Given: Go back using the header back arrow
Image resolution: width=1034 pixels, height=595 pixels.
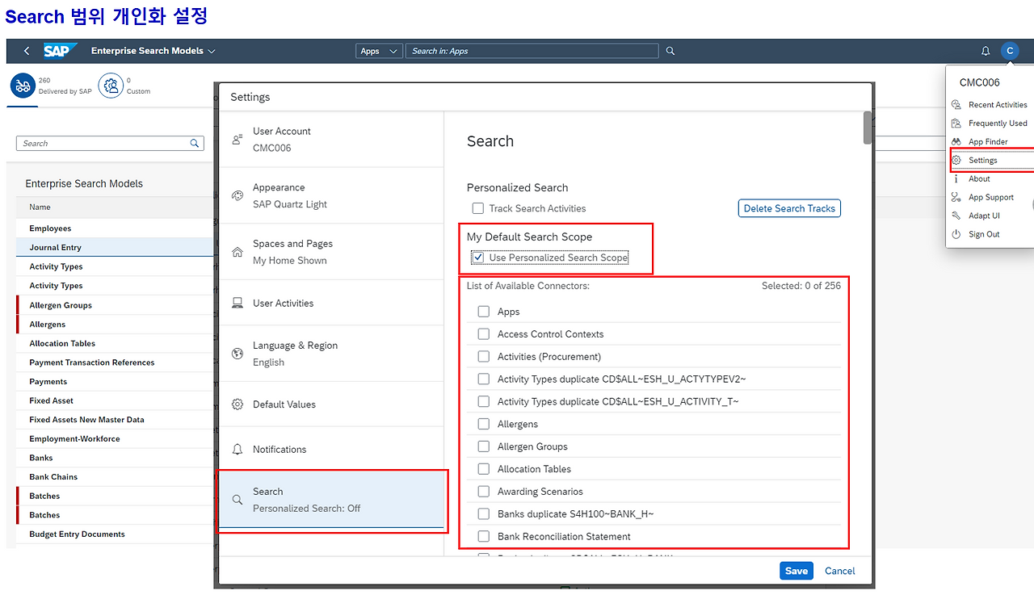Looking at the screenshot, I should pyautogui.click(x=27, y=51).
